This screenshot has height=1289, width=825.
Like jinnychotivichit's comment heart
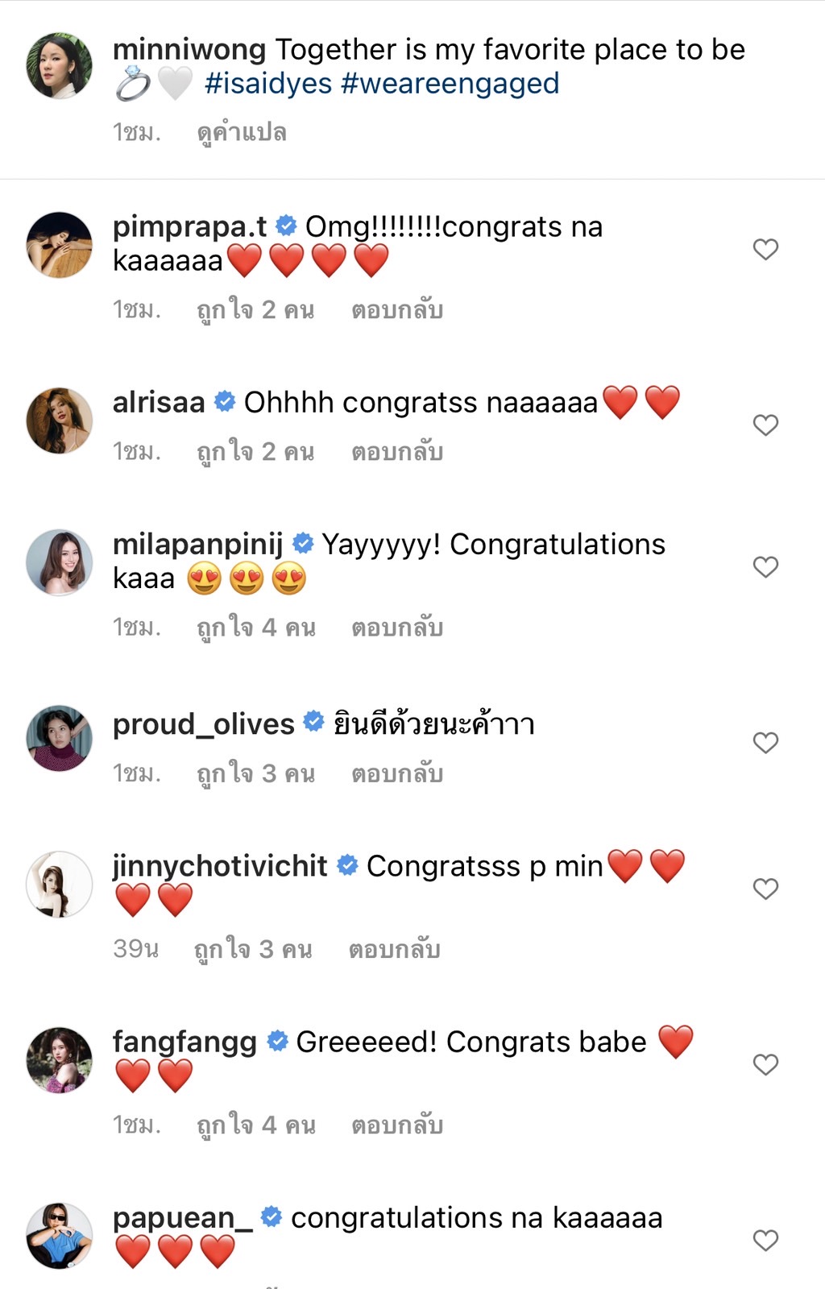pyautogui.click(x=764, y=889)
